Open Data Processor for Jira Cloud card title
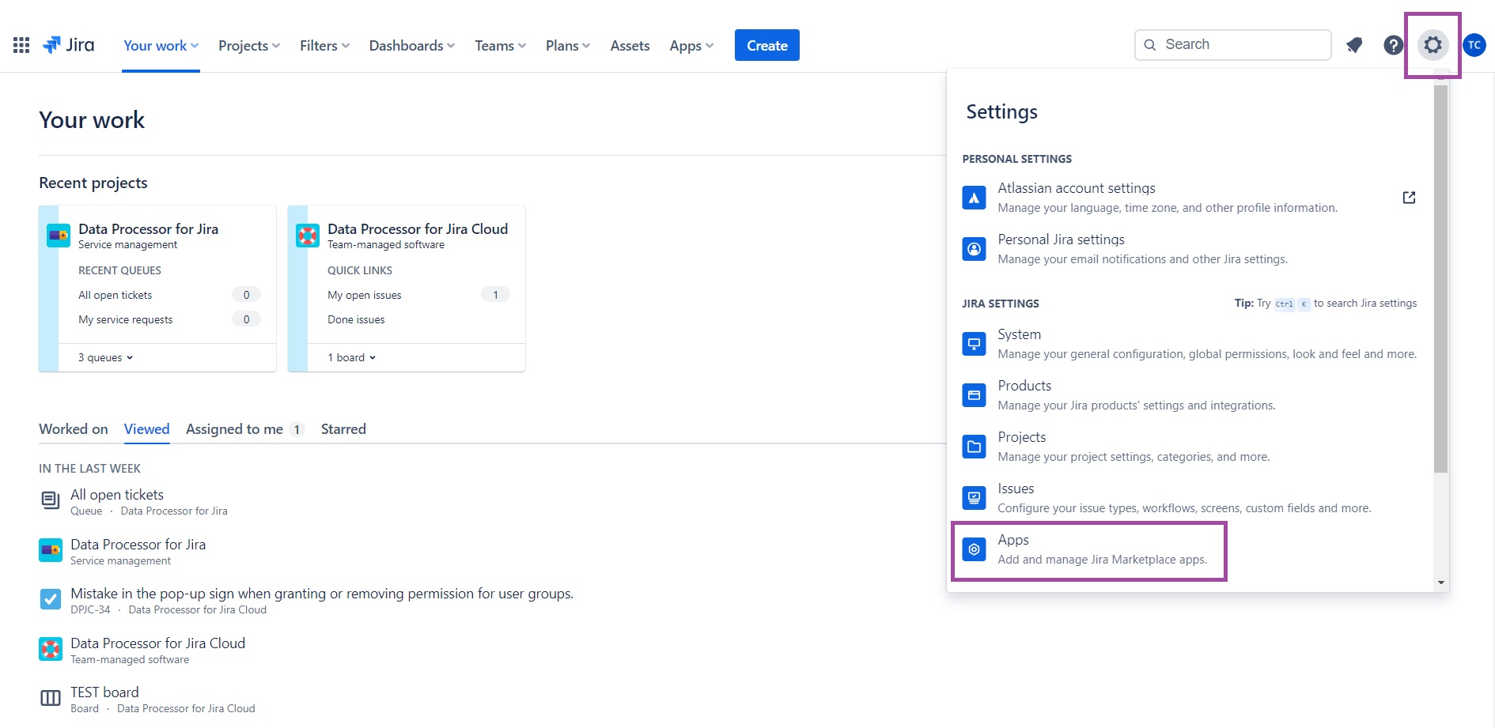 pos(418,228)
